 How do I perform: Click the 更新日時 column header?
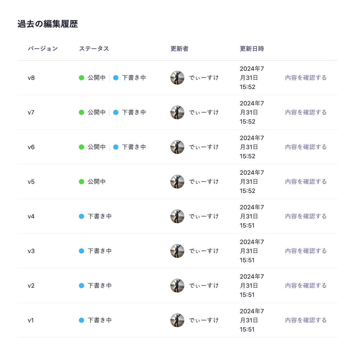[252, 49]
